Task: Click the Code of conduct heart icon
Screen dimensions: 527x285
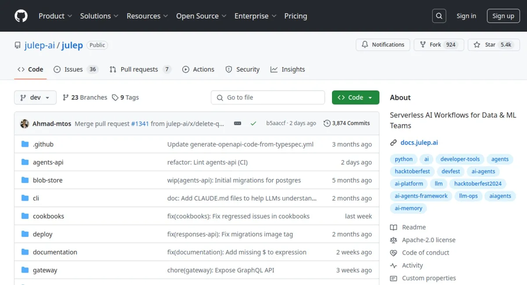Action: (393, 253)
